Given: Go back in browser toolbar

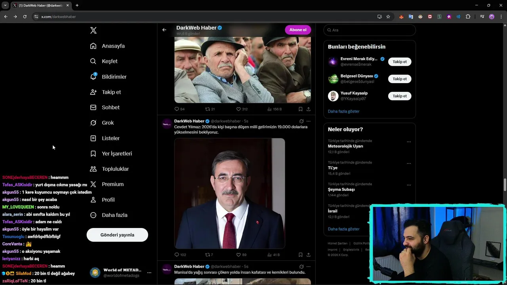Looking at the screenshot, I should pyautogui.click(x=6, y=17).
